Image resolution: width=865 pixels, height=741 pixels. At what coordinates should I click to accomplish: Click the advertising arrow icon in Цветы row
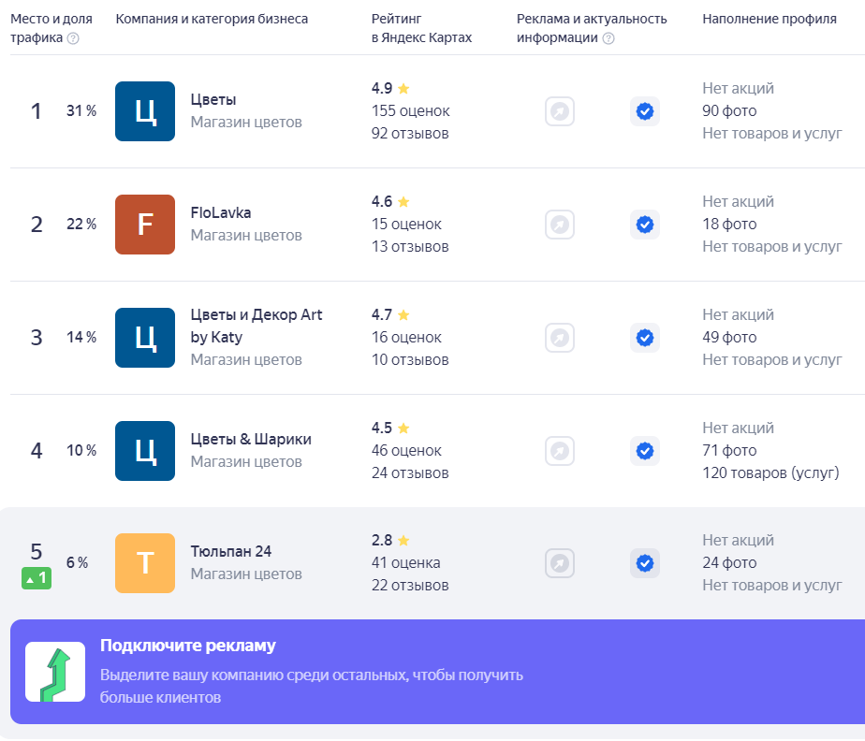560,111
